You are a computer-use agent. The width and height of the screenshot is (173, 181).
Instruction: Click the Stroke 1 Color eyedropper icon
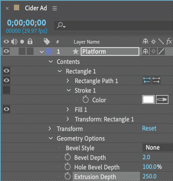(x=162, y=100)
